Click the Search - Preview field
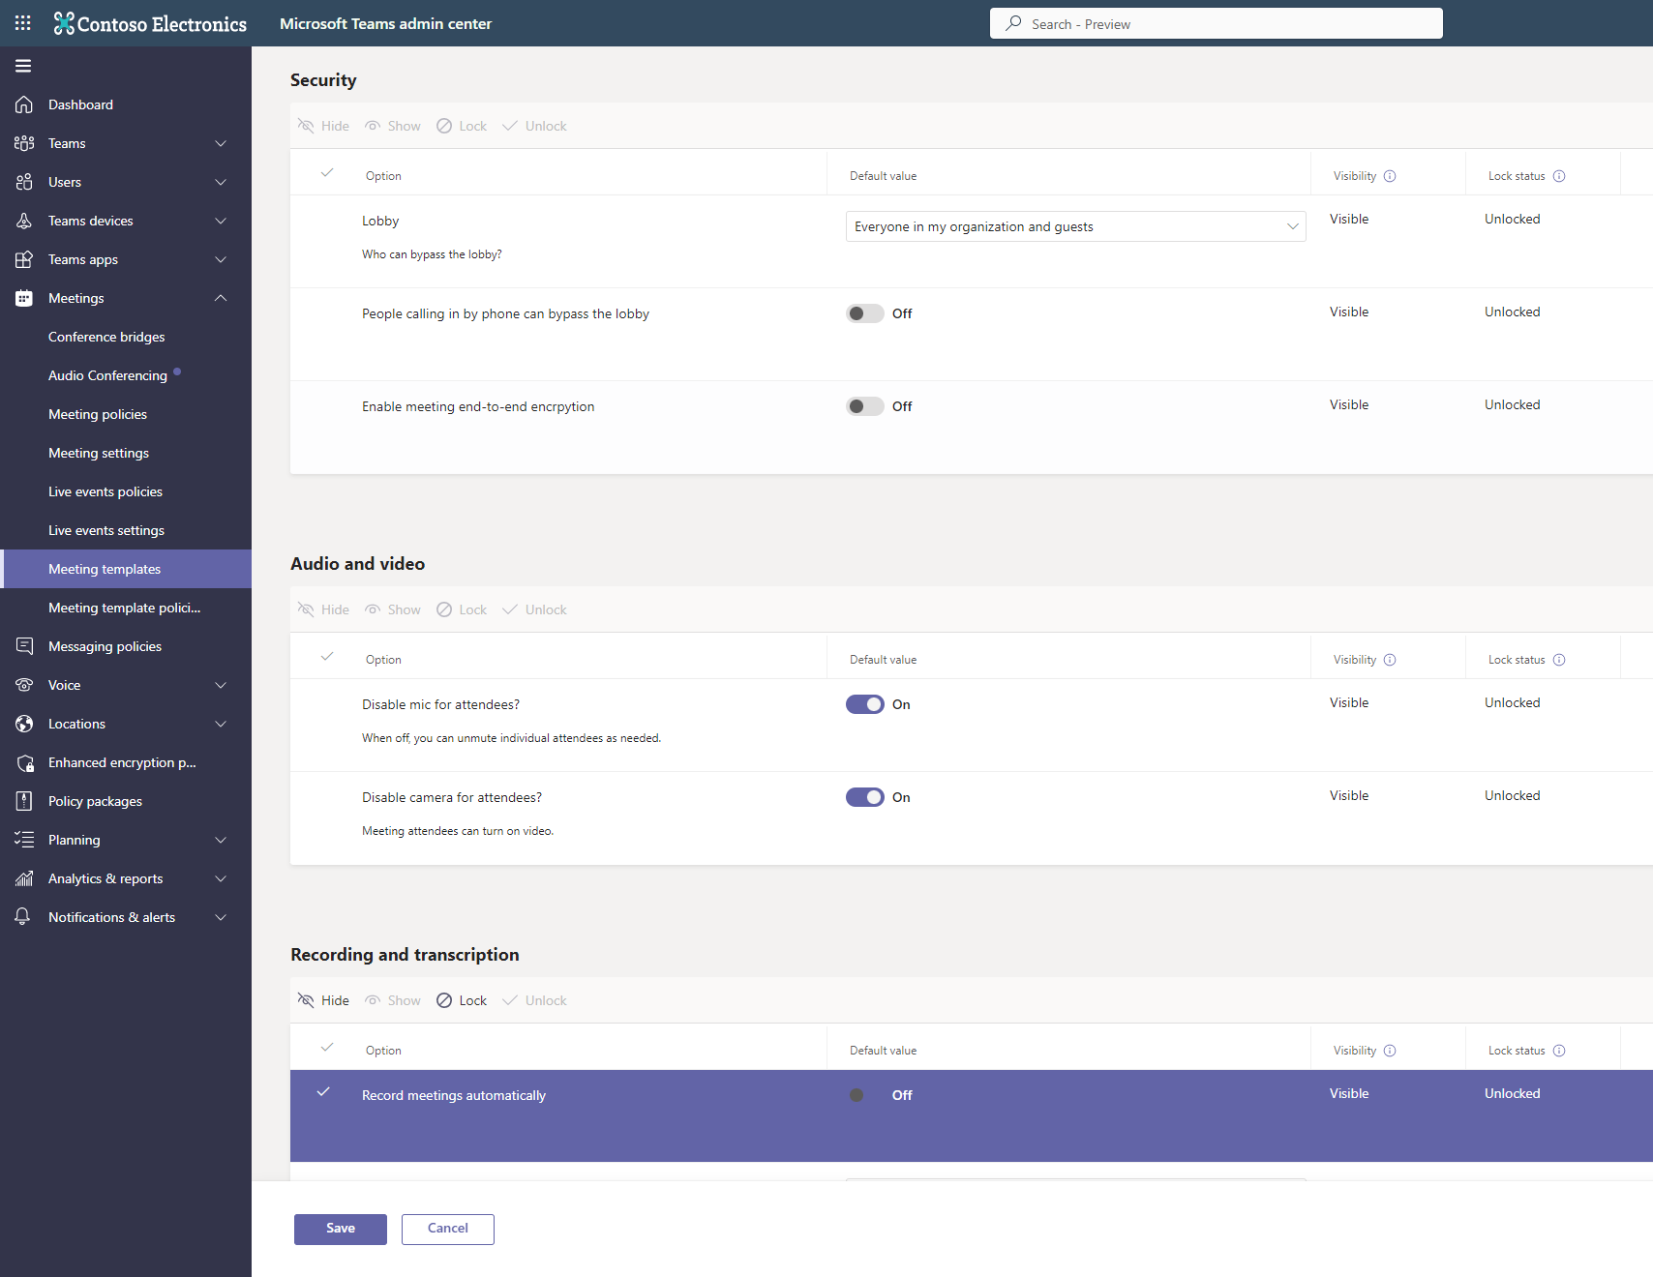Screen dimensions: 1653x1277 coord(1217,23)
